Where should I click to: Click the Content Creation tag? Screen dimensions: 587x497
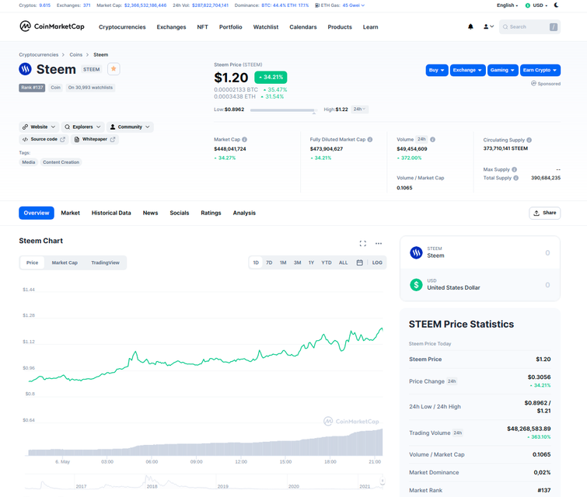click(61, 162)
